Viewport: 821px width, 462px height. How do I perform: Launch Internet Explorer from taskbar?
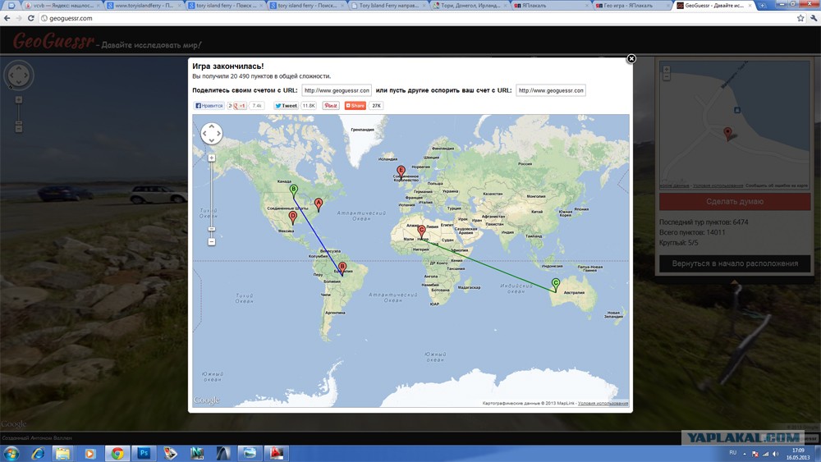tap(39, 453)
